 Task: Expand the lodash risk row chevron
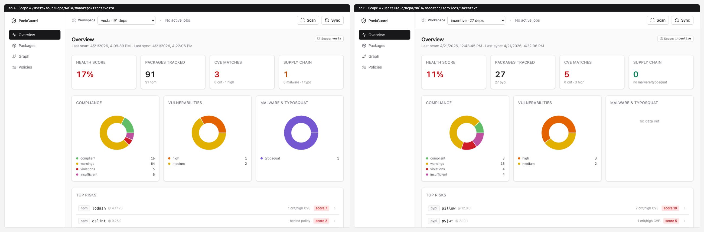coord(335,208)
